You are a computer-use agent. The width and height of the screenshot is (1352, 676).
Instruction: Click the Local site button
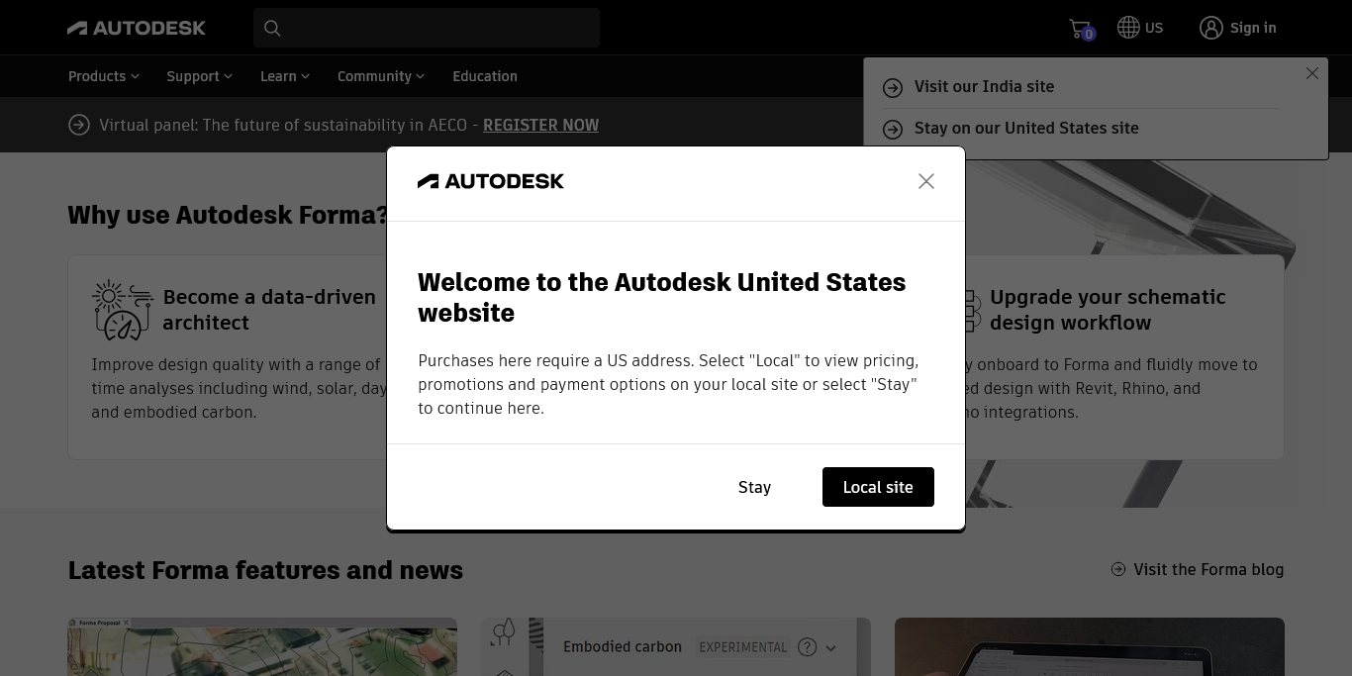point(878,487)
